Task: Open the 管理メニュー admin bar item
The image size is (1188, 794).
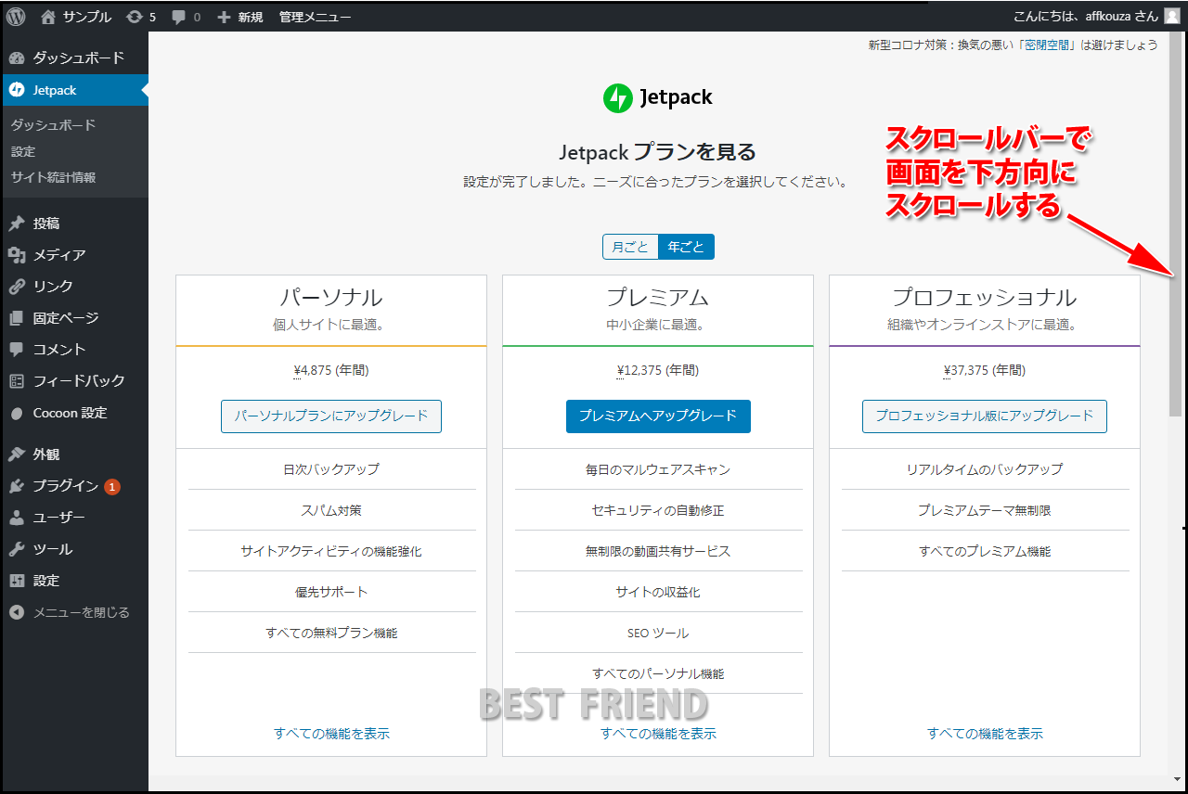Action: 315,17
